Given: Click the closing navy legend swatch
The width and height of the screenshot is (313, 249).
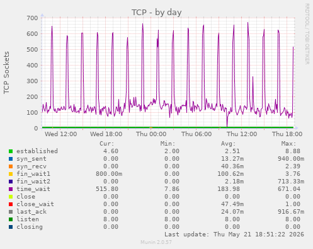Looking at the screenshot, I should (11, 227).
